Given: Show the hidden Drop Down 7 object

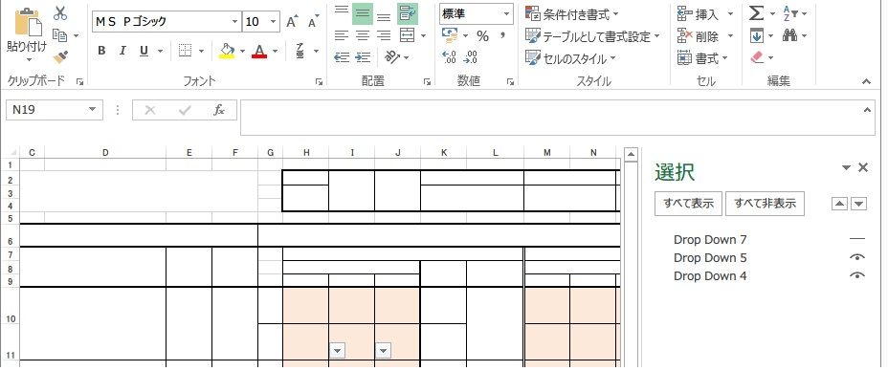Looking at the screenshot, I should [x=857, y=240].
